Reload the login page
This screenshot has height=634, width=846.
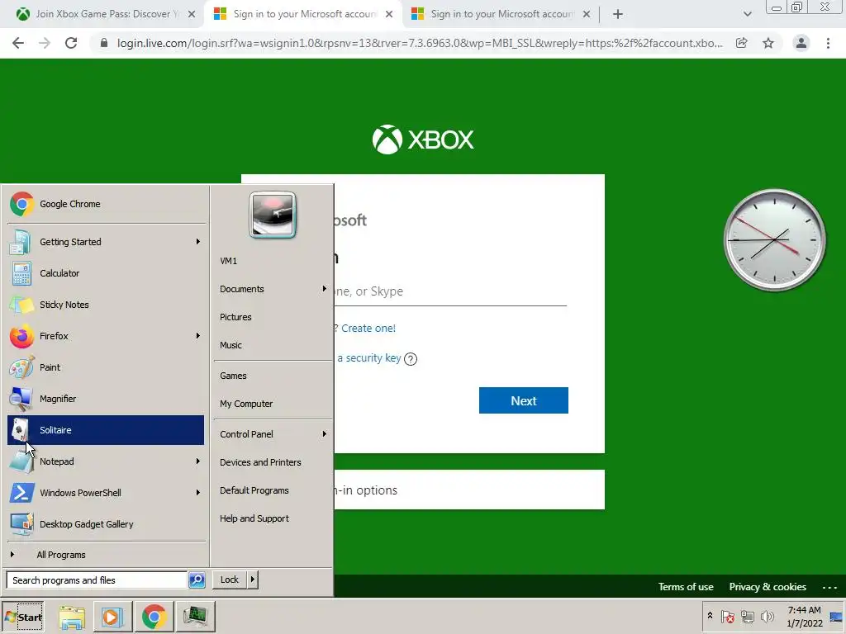pyautogui.click(x=71, y=43)
